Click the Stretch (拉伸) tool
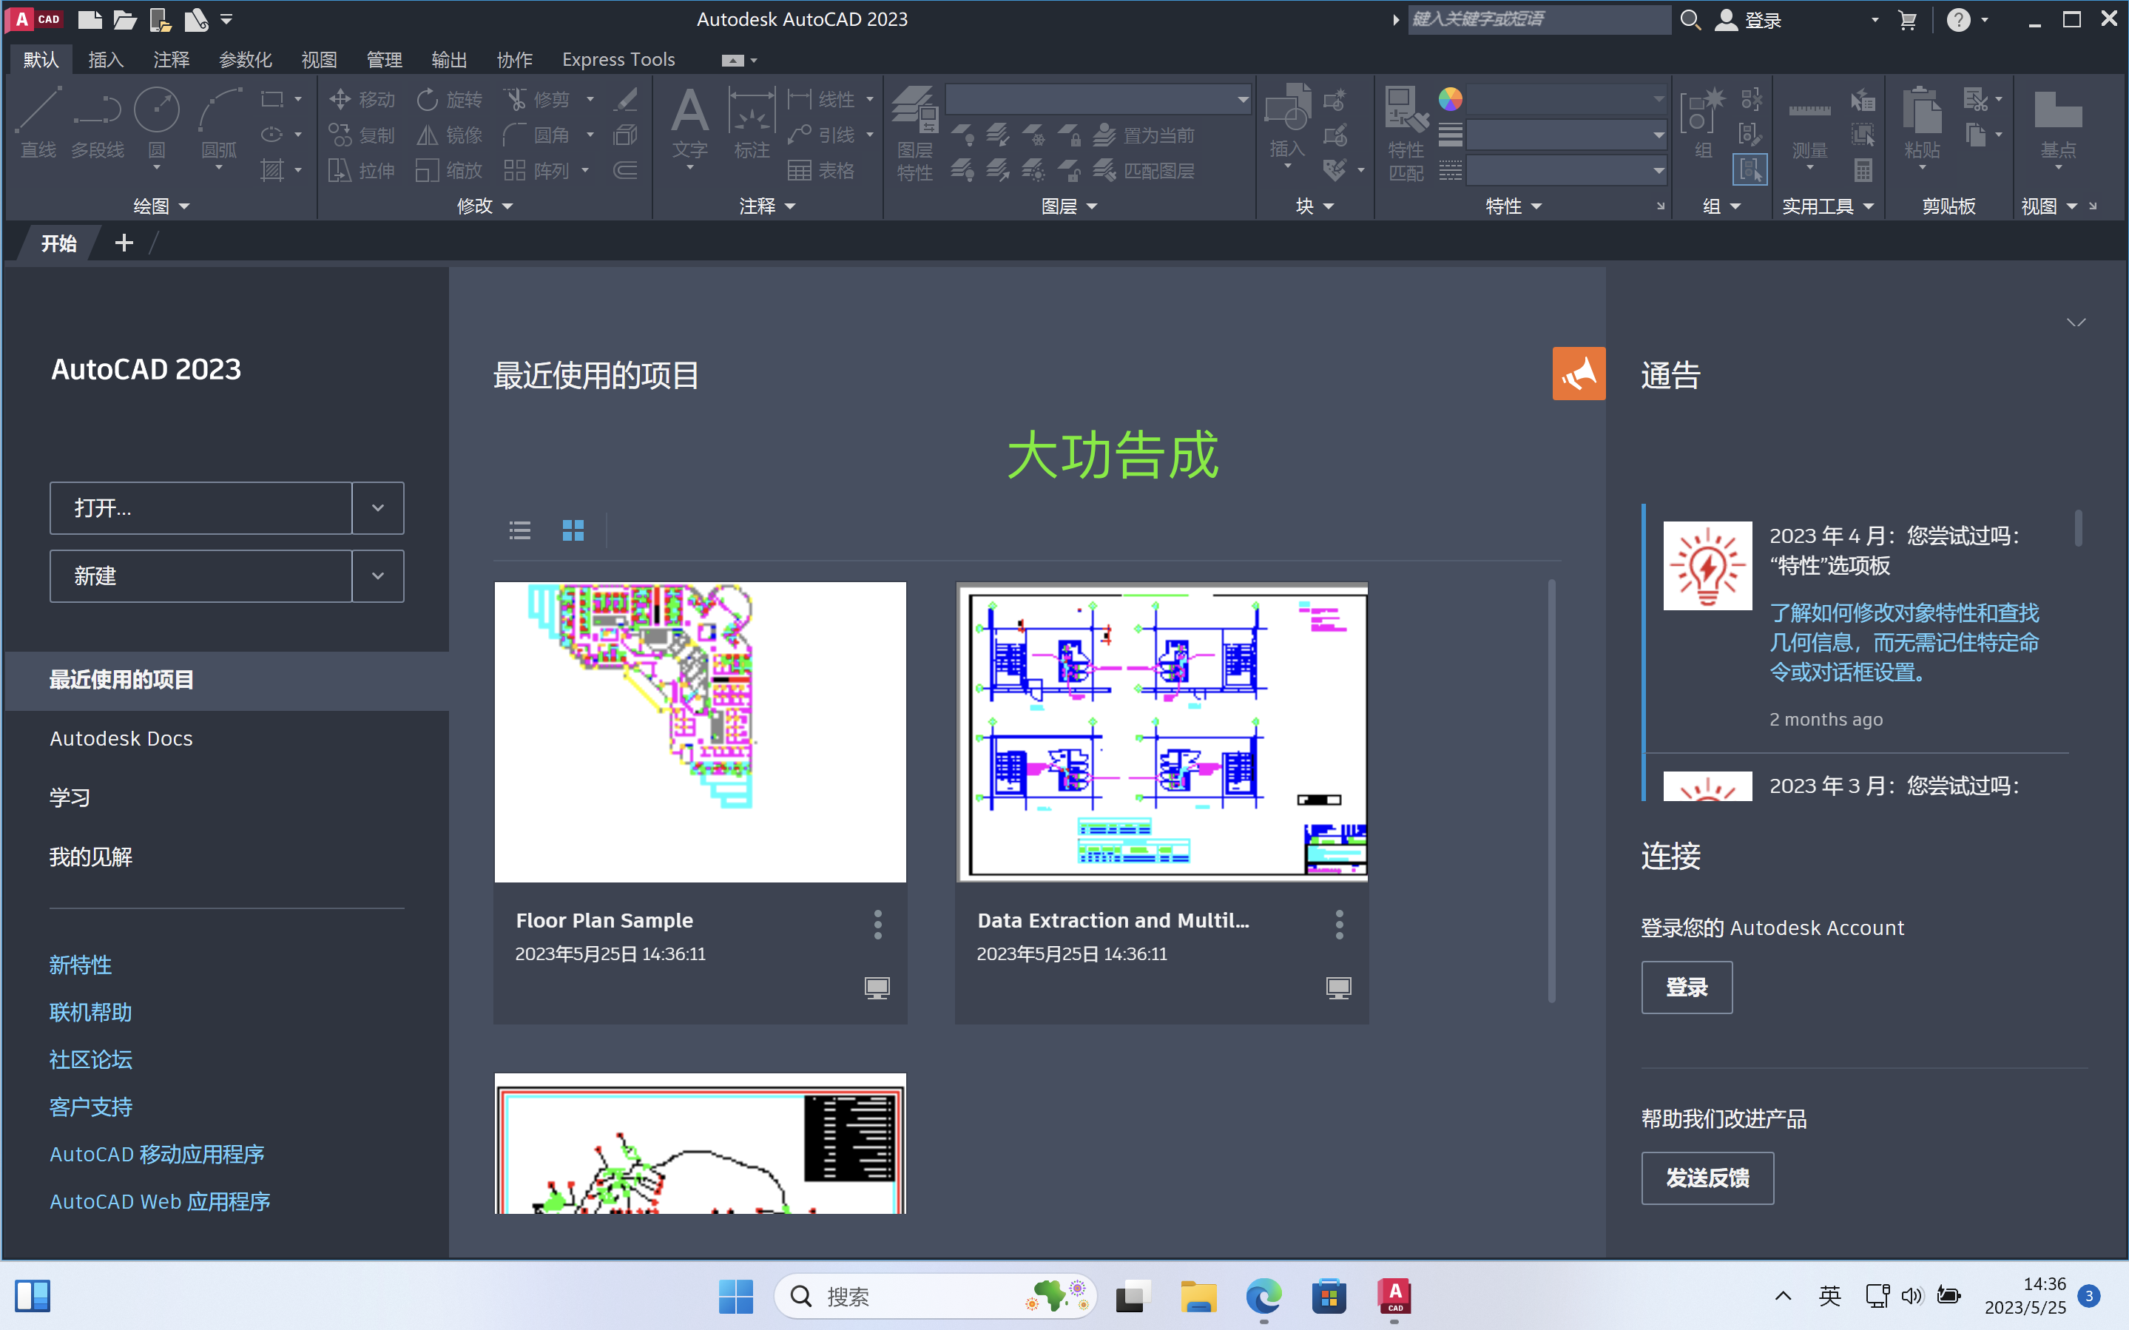Viewport: 2129px width, 1330px height. (362, 170)
